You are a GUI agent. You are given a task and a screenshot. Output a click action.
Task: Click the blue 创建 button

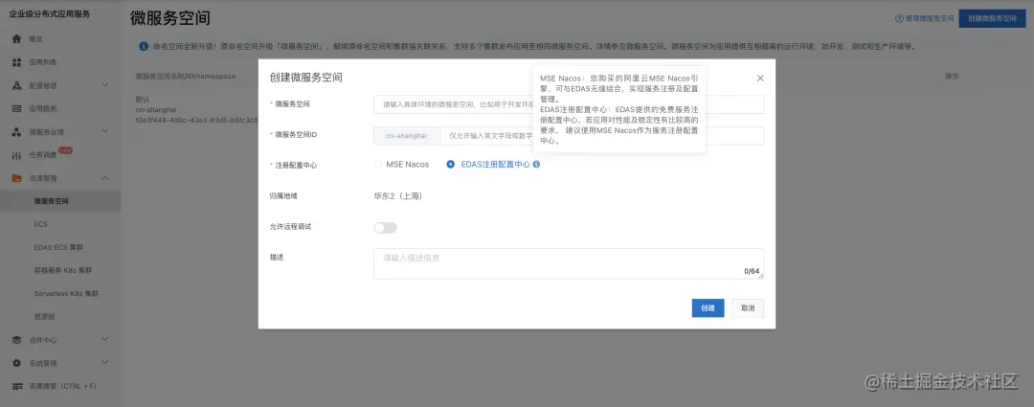(x=708, y=308)
